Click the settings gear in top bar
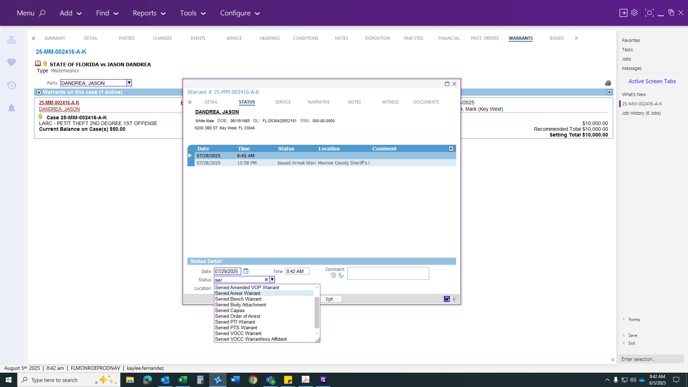Image resolution: width=688 pixels, height=387 pixels. click(634, 13)
